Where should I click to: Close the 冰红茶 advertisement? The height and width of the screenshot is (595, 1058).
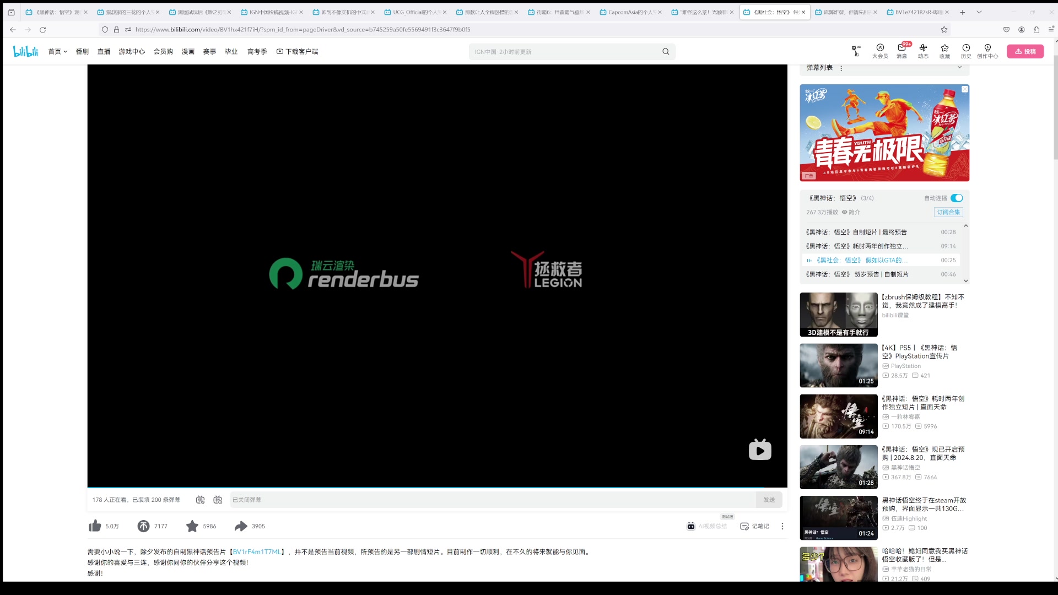click(x=965, y=89)
